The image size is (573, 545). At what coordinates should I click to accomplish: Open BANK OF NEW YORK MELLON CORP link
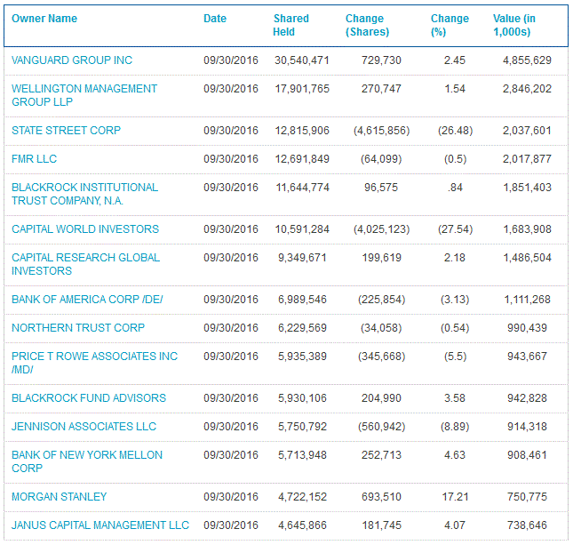[87, 461]
